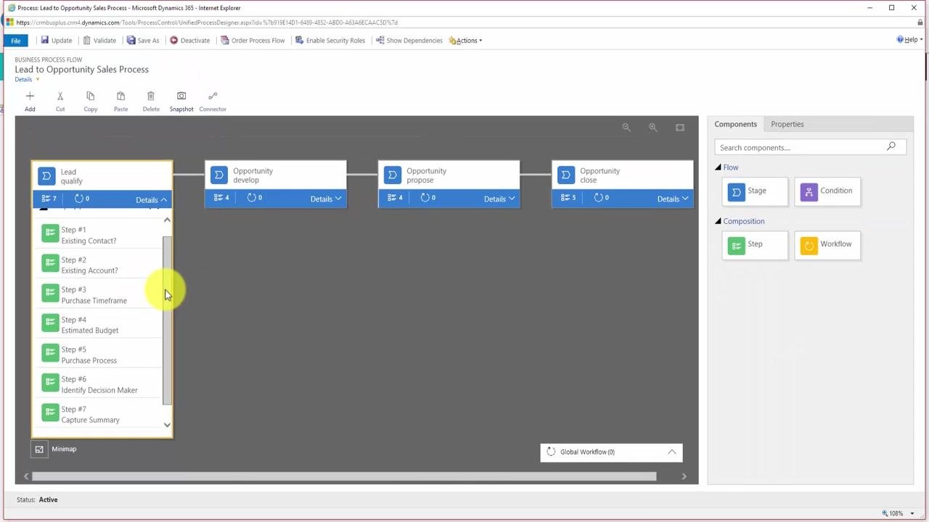Click the Delete trash icon
The height and width of the screenshot is (522, 929).
151,96
